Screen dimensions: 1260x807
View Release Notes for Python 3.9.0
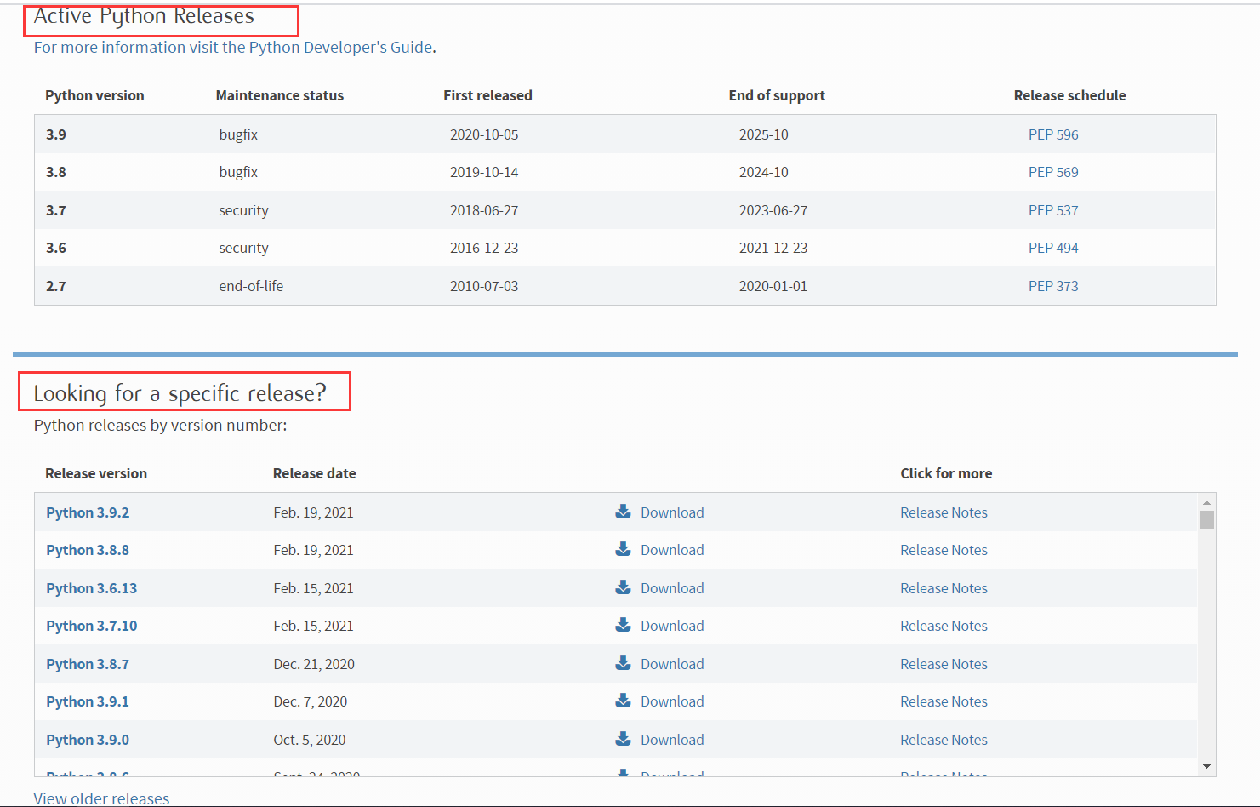tap(944, 740)
